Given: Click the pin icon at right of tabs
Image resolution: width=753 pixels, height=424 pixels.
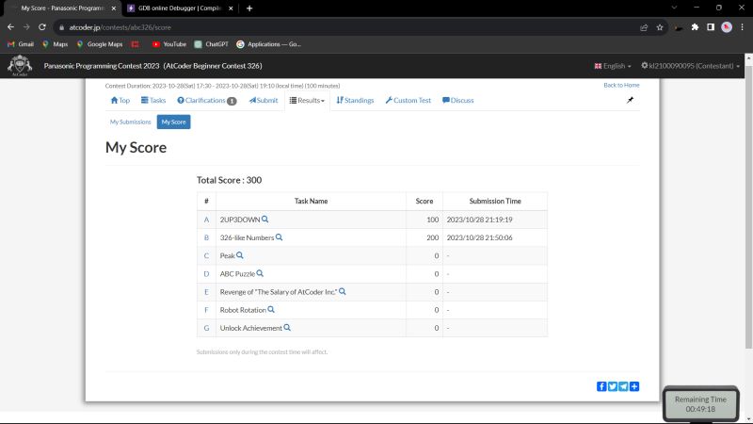Looking at the screenshot, I should pyautogui.click(x=630, y=100).
